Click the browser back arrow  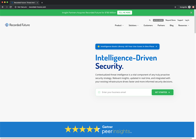tap(3, 7)
